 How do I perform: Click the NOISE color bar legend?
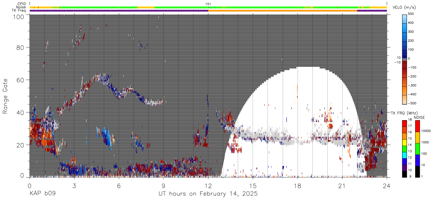(417, 149)
